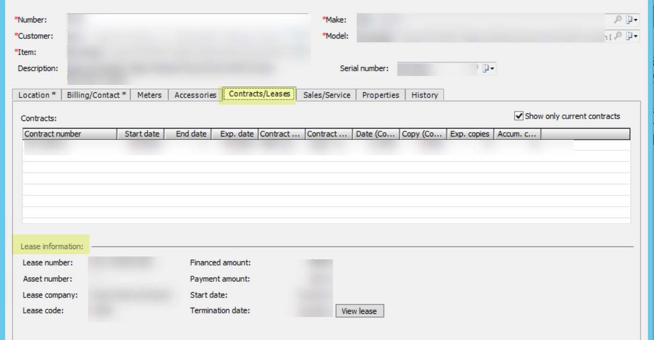
Task: Click the View lease button
Action: pyautogui.click(x=360, y=311)
